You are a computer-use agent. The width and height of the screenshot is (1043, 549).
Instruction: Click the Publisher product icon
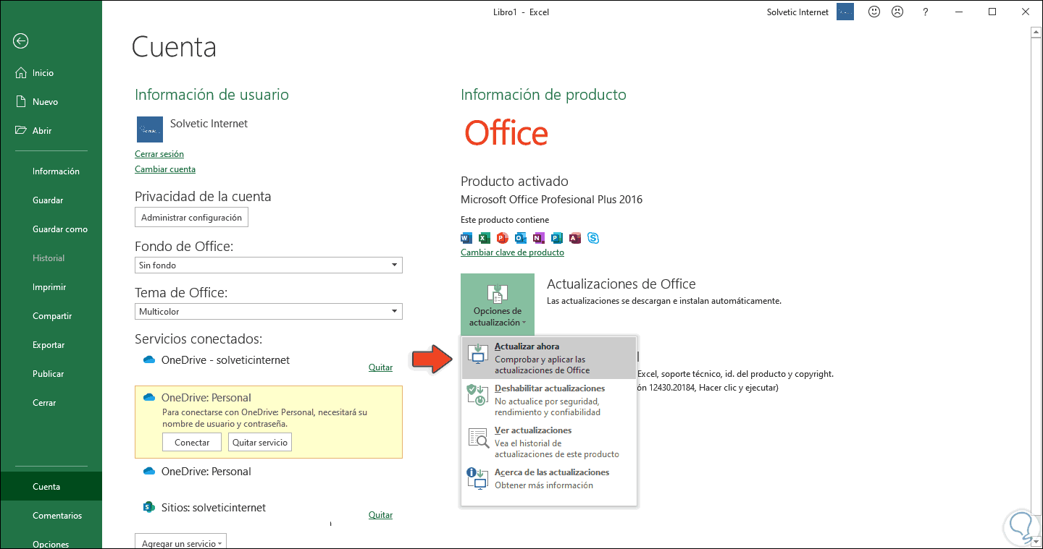[x=557, y=238]
